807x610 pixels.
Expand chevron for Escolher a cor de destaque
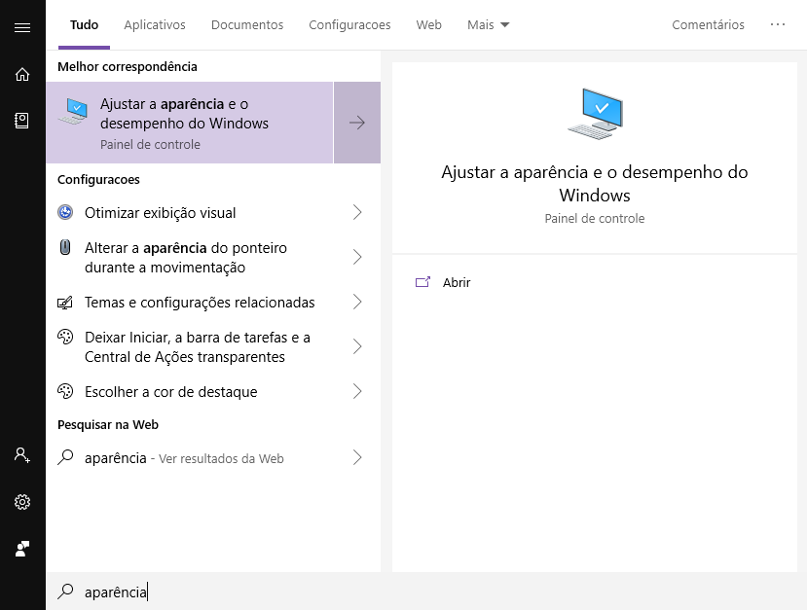357,391
